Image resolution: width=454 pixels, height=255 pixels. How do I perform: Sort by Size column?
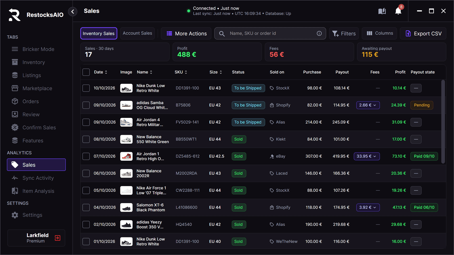pyautogui.click(x=216, y=72)
